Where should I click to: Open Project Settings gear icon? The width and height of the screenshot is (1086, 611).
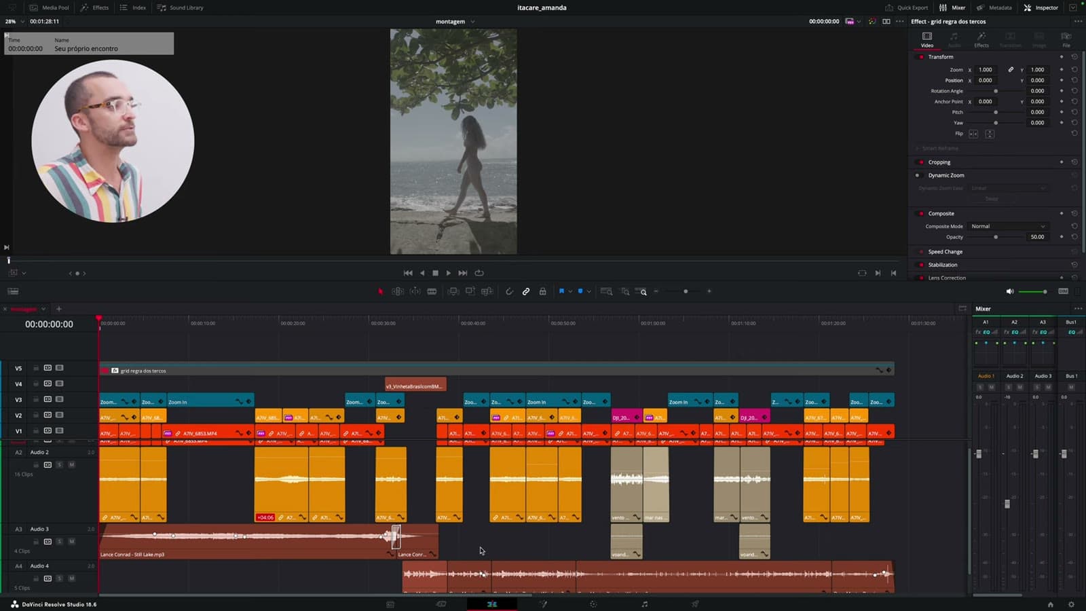(1071, 604)
